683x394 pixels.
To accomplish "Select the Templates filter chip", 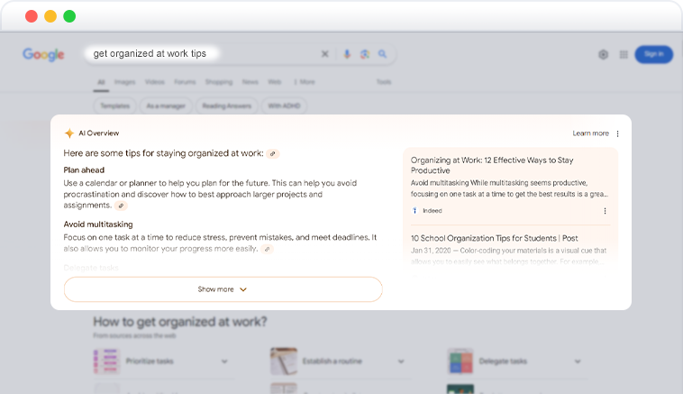I will (115, 105).
